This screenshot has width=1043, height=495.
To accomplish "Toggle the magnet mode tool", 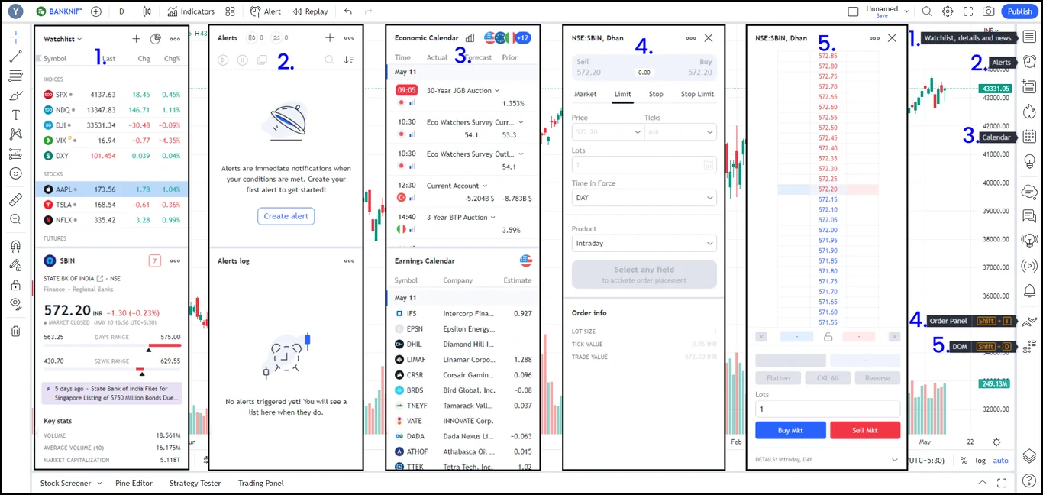I will [x=15, y=246].
